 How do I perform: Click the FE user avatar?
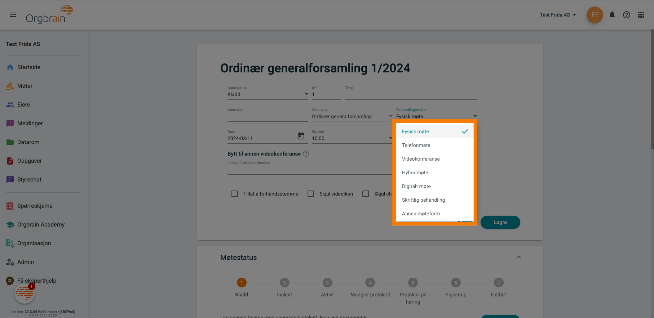coord(595,15)
